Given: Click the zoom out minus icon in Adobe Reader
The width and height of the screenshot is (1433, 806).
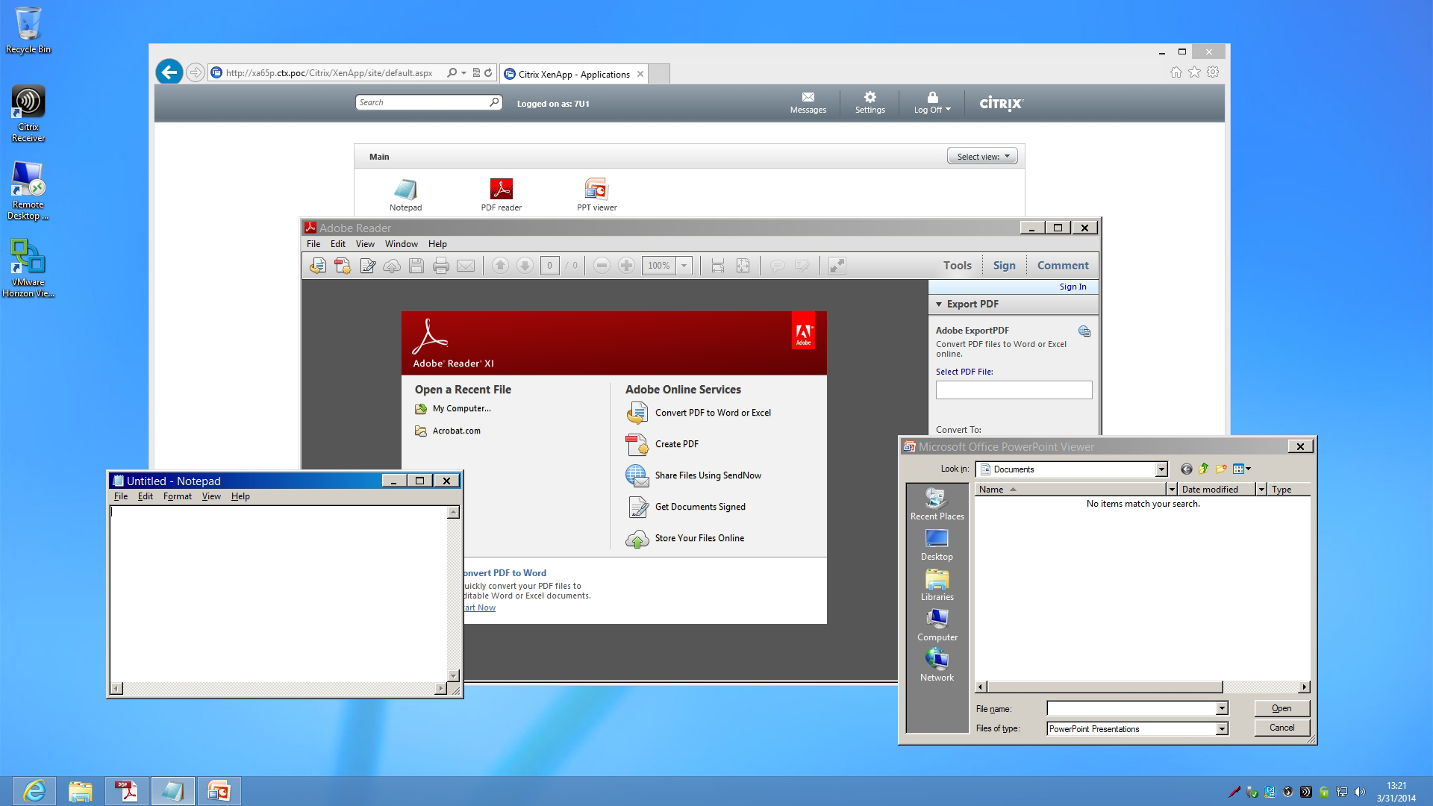Looking at the screenshot, I should point(602,266).
